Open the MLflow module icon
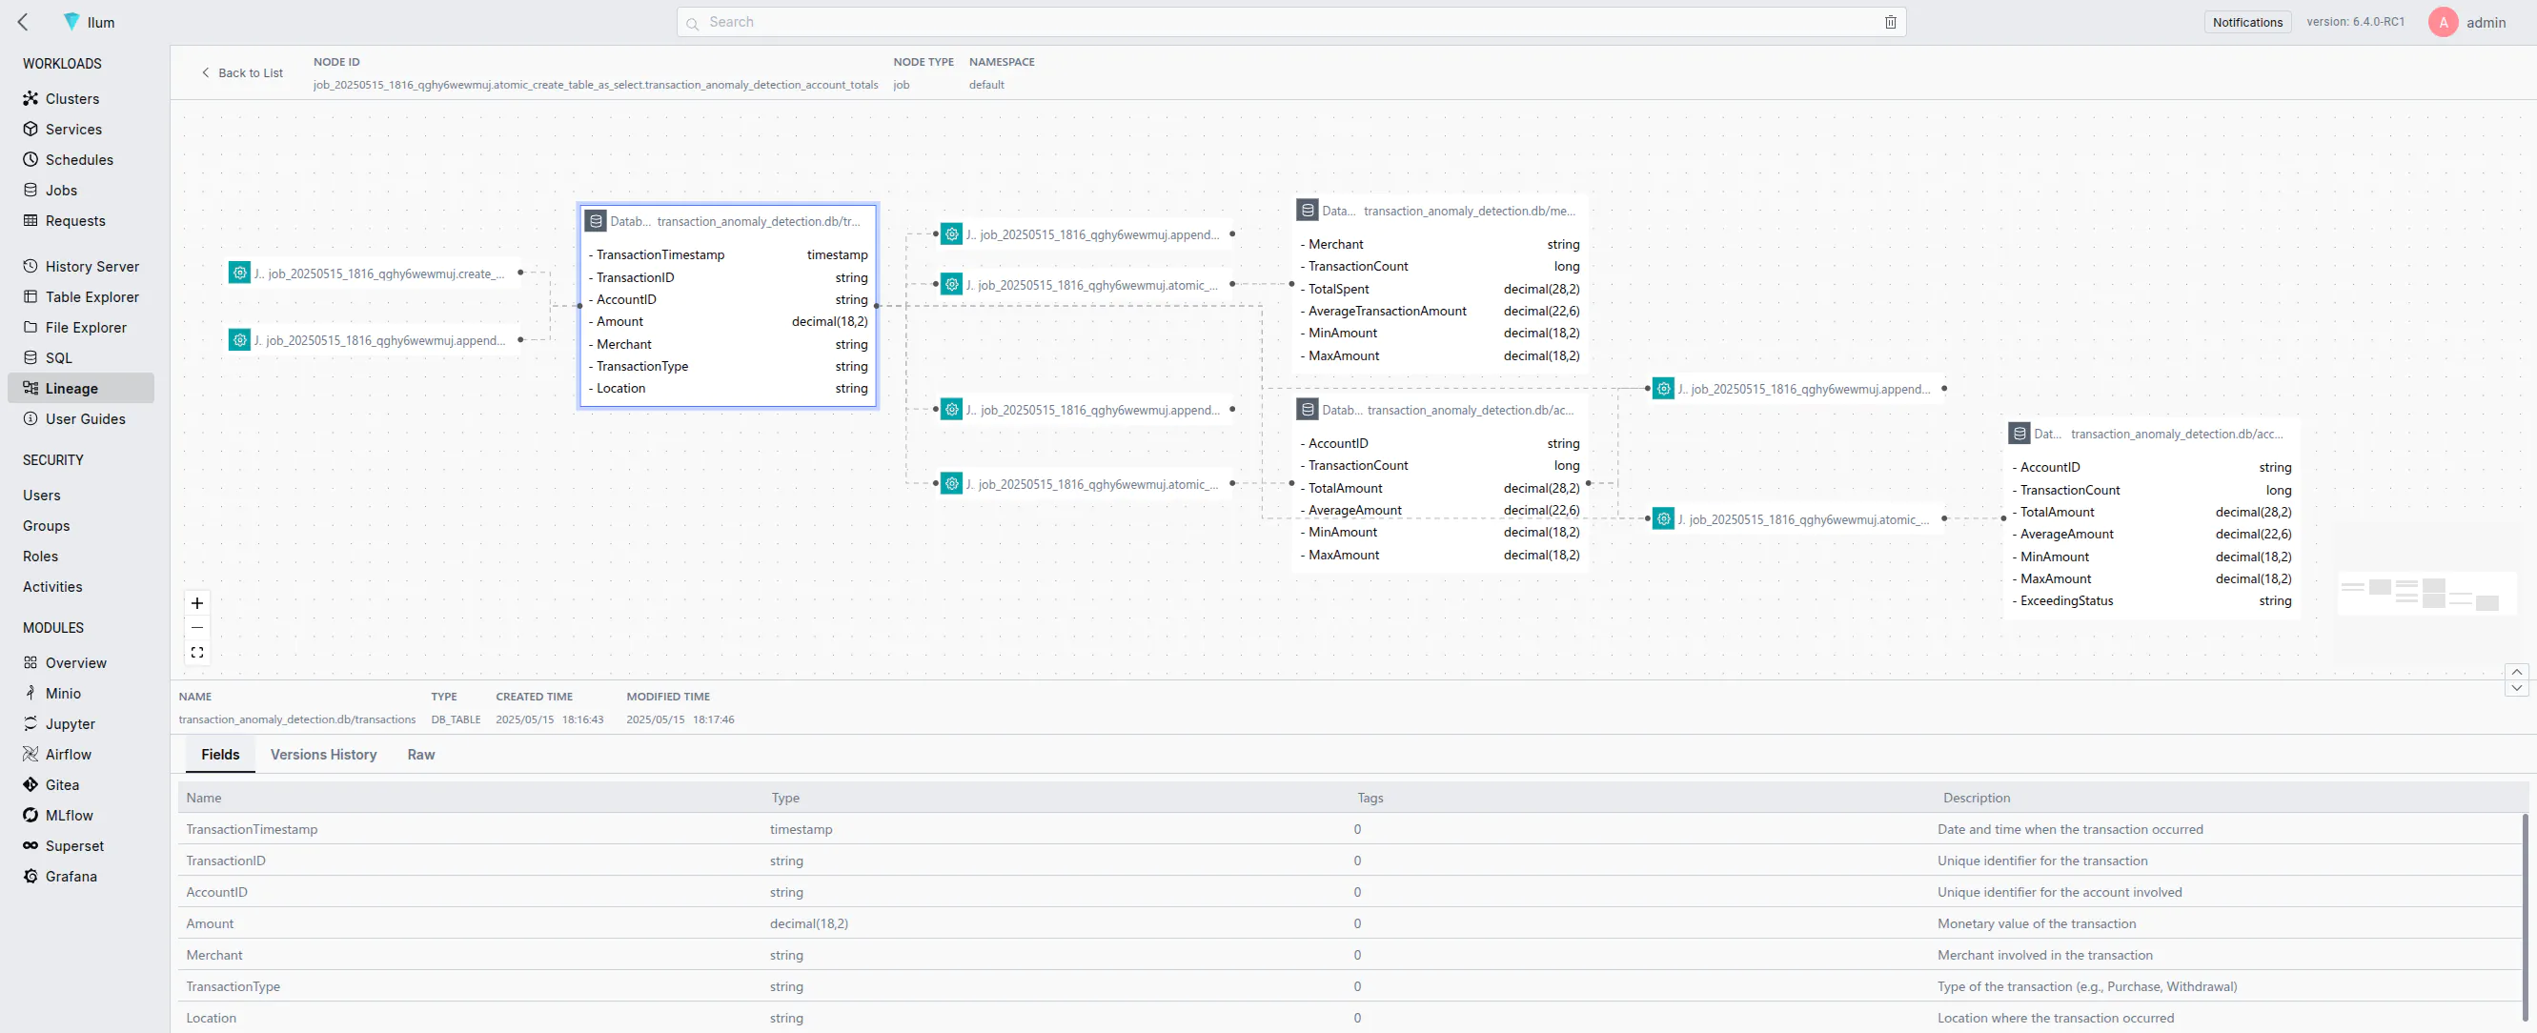 pos(30,816)
